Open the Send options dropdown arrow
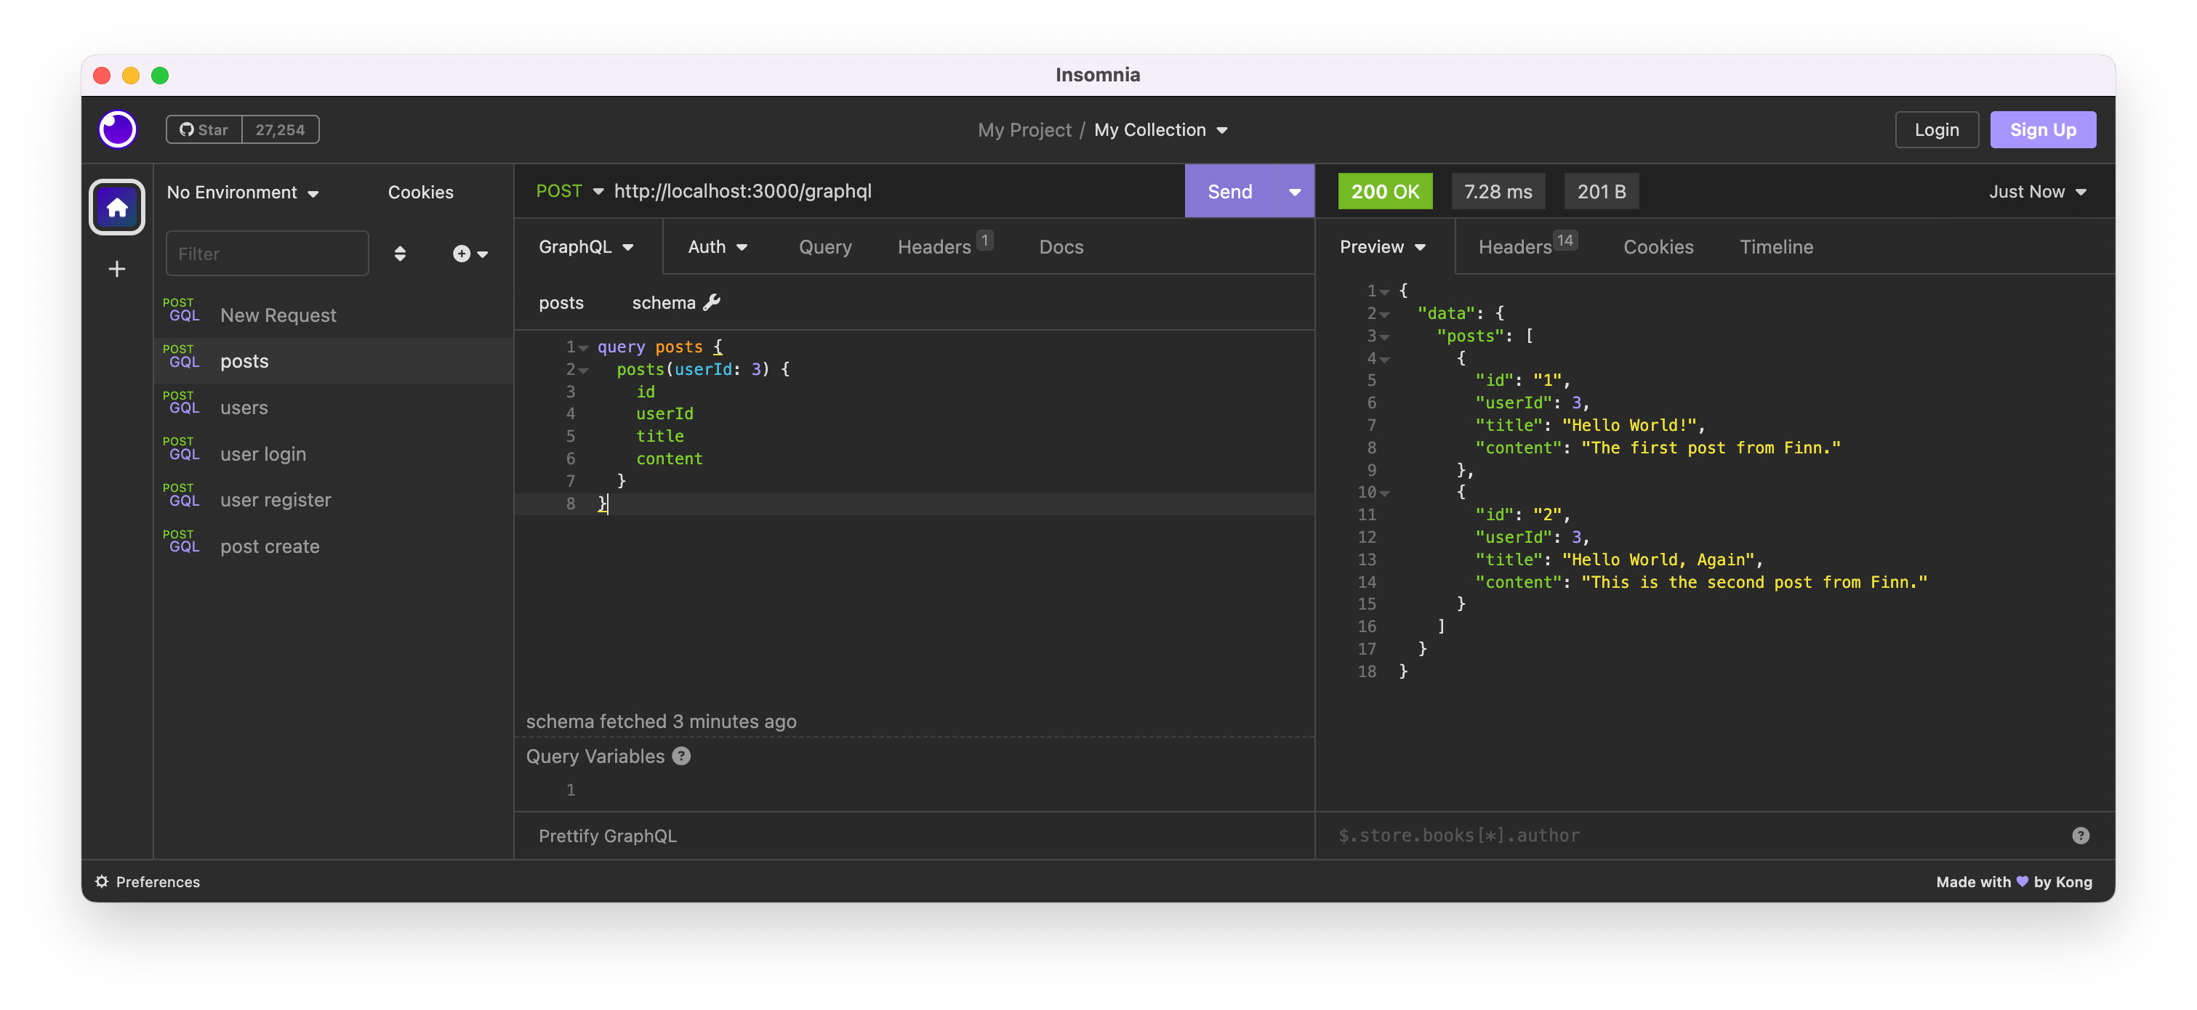Image resolution: width=2197 pixels, height=1010 pixels. pyautogui.click(x=1295, y=192)
